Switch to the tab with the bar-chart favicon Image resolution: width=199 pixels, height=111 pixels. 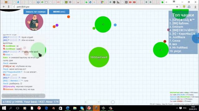pyautogui.click(x=118, y=2)
